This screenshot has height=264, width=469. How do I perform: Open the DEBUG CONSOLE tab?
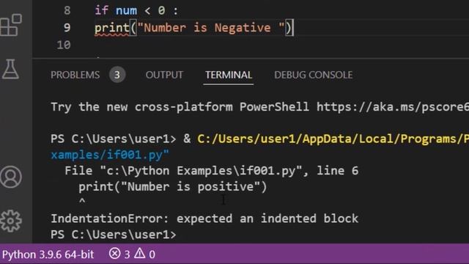tap(313, 75)
